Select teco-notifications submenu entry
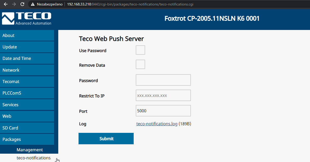 pos(34,158)
